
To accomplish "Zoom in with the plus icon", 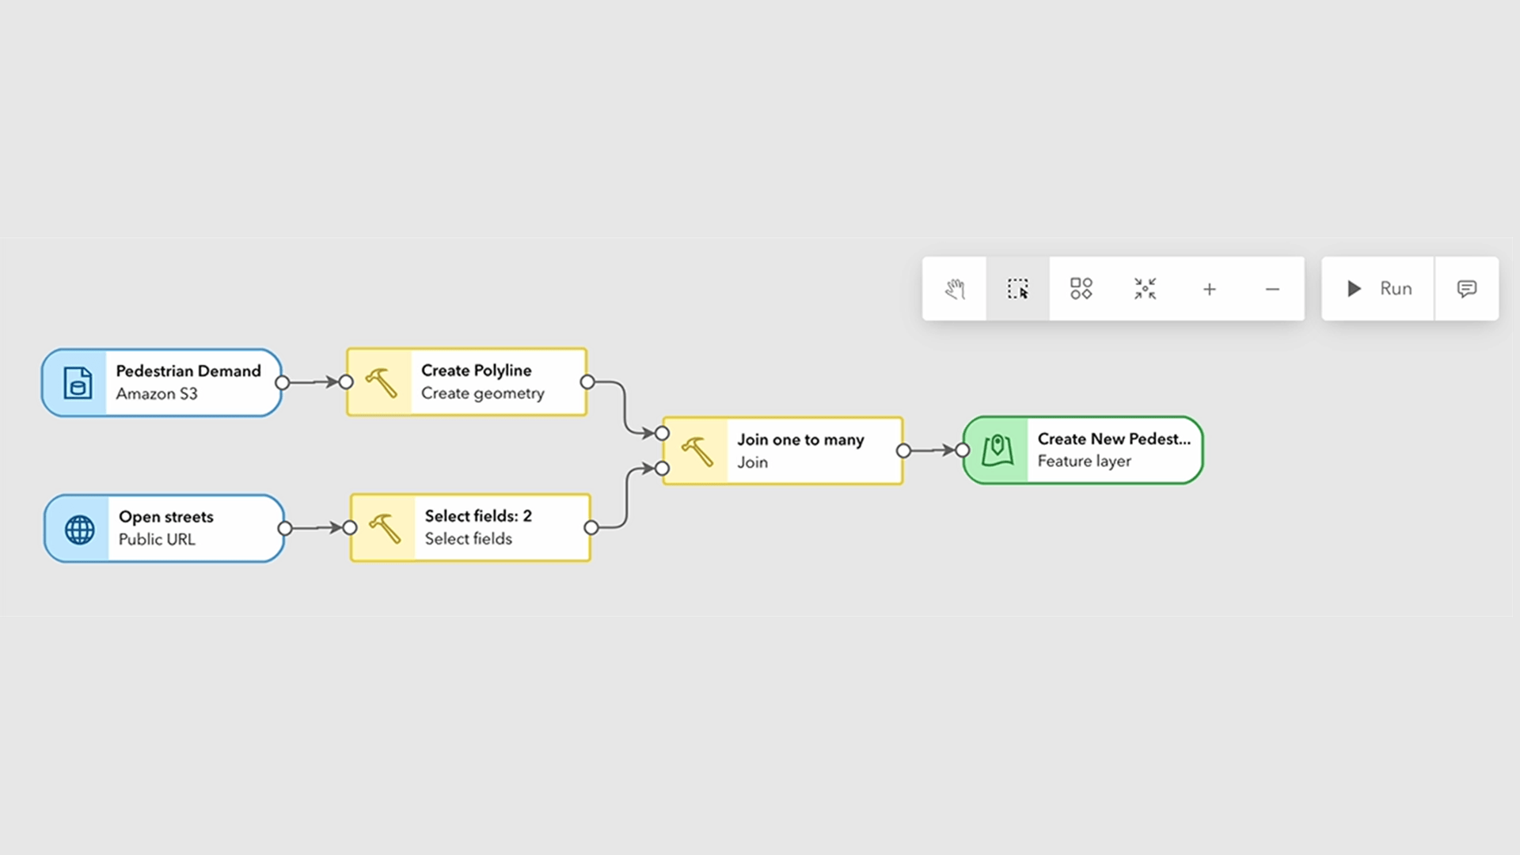I will (x=1209, y=289).
